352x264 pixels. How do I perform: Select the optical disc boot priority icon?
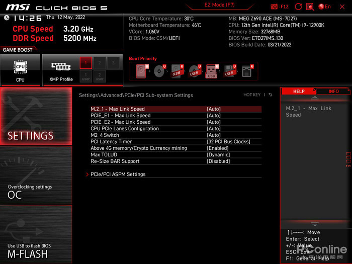tap(159, 71)
